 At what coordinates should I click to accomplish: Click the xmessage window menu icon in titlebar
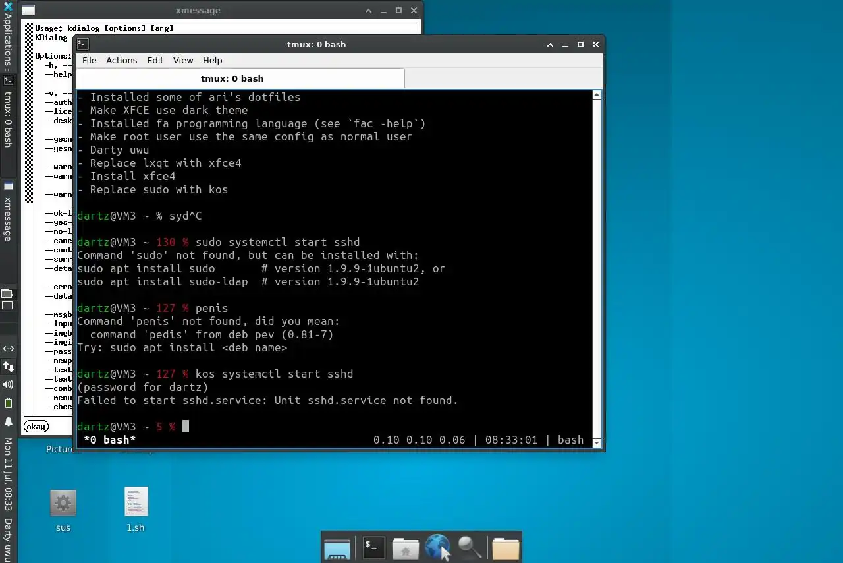coord(28,10)
